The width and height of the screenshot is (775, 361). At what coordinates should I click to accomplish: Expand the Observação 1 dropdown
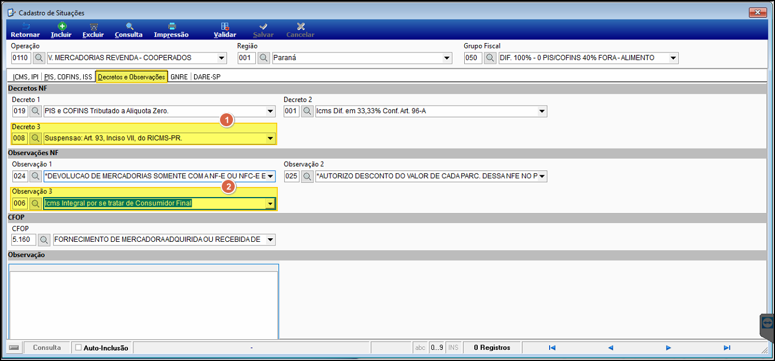click(271, 176)
